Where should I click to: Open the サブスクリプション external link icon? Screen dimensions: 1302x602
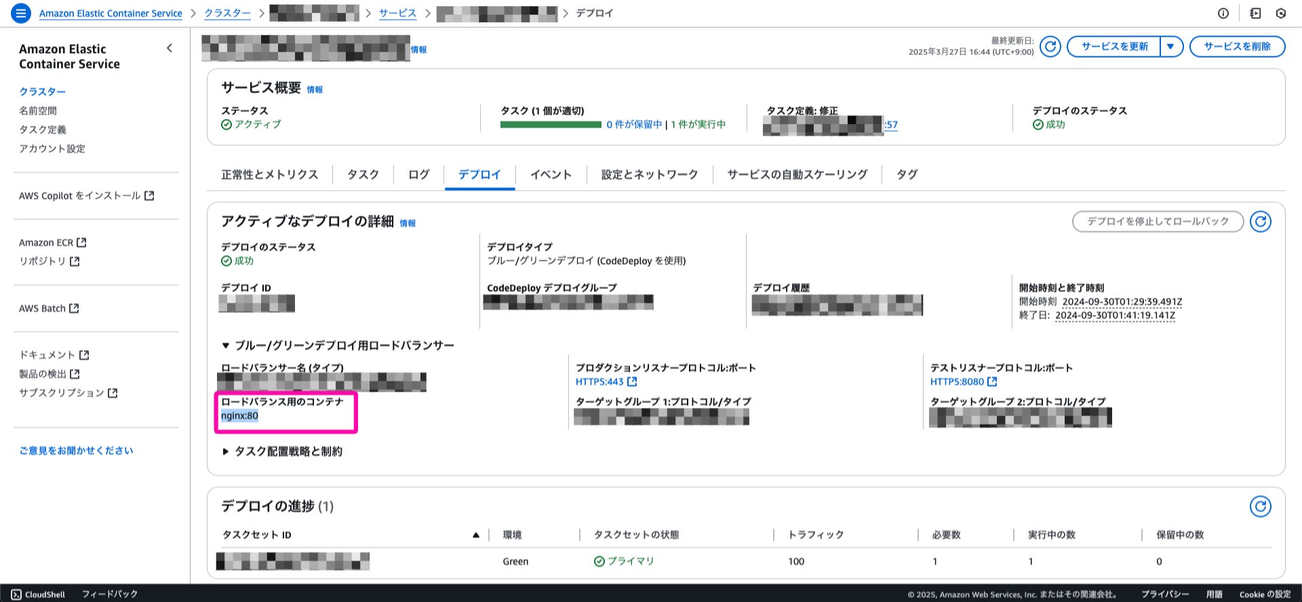pyautogui.click(x=113, y=393)
